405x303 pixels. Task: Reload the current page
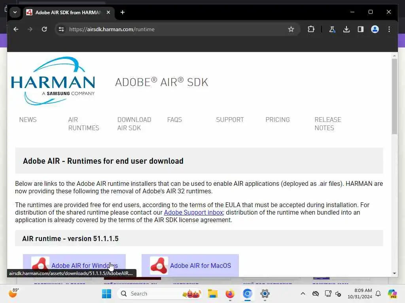click(x=44, y=29)
